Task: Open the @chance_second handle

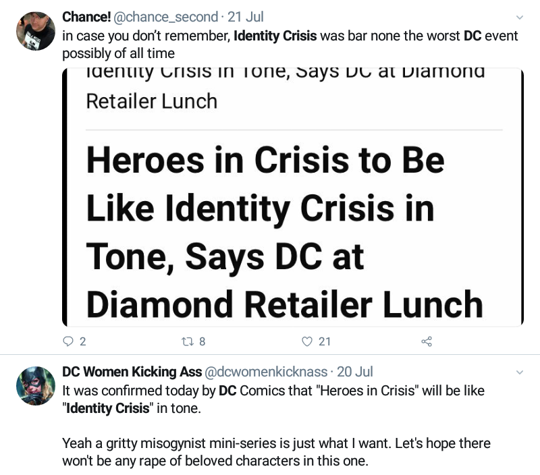Action: pos(161,16)
